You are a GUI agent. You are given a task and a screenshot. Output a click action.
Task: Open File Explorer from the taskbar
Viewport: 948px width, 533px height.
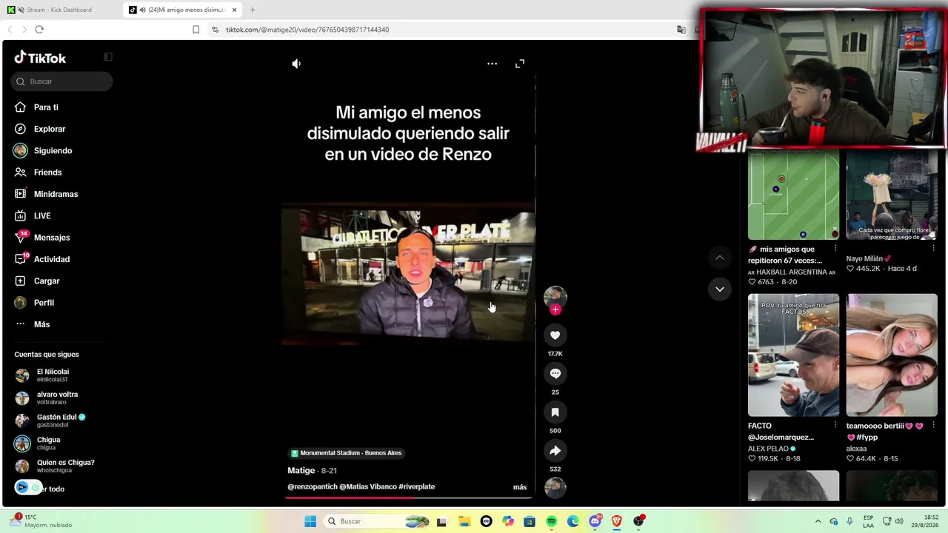(464, 521)
